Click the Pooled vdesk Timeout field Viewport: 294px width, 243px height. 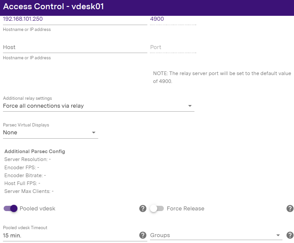coord(69,236)
